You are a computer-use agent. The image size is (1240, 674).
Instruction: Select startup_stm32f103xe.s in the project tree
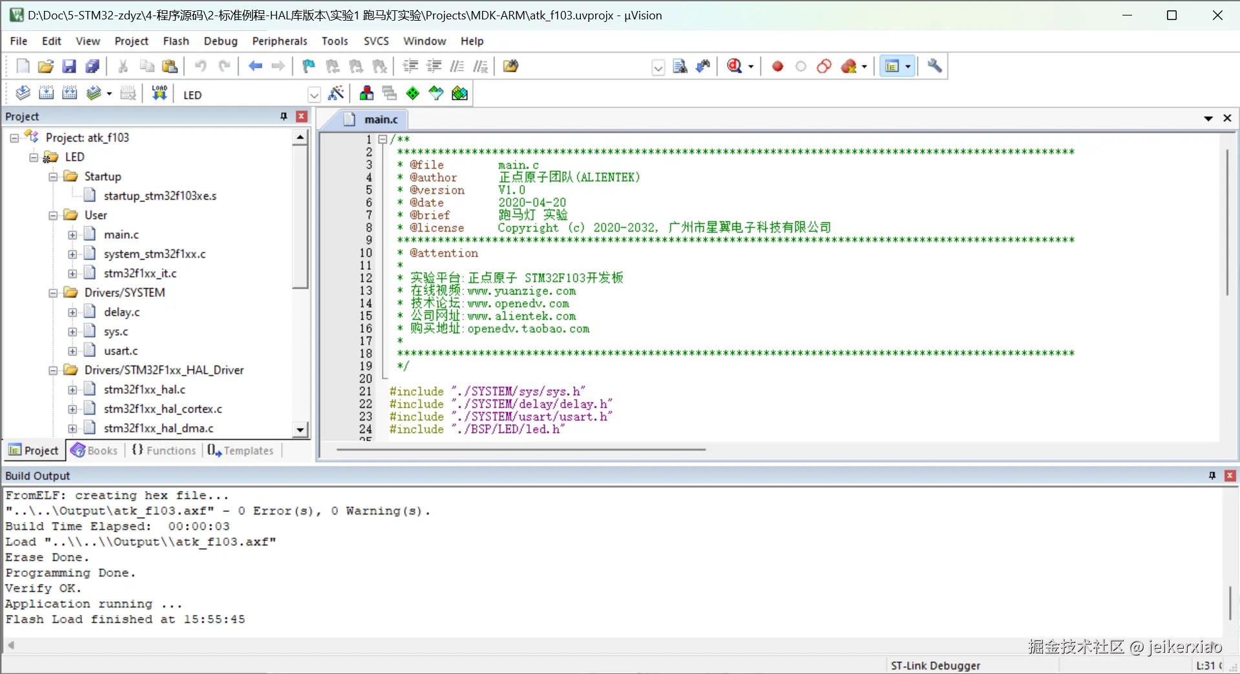coord(160,196)
